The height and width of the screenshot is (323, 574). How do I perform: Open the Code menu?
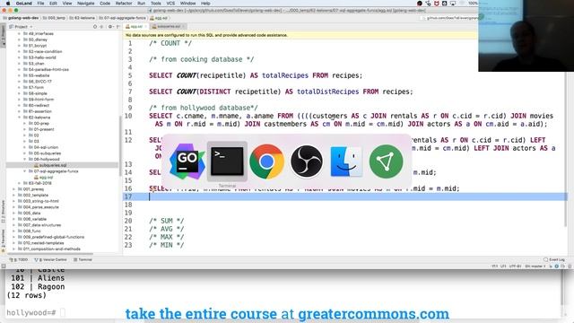click(105, 3)
